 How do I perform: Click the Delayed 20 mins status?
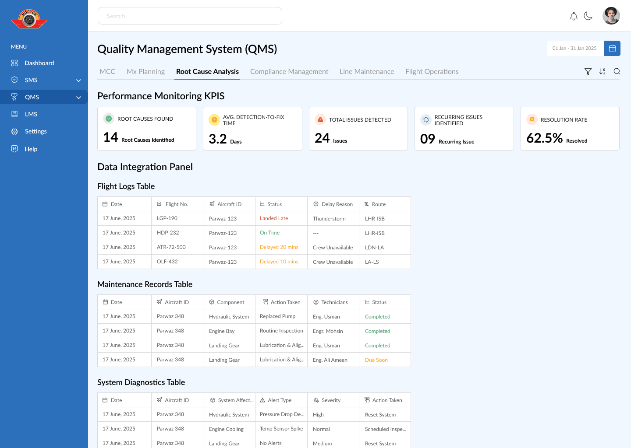279,247
